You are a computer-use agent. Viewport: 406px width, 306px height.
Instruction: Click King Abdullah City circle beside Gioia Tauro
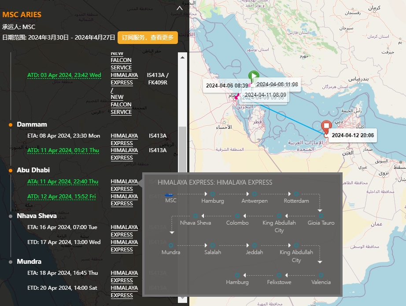tap(279, 216)
